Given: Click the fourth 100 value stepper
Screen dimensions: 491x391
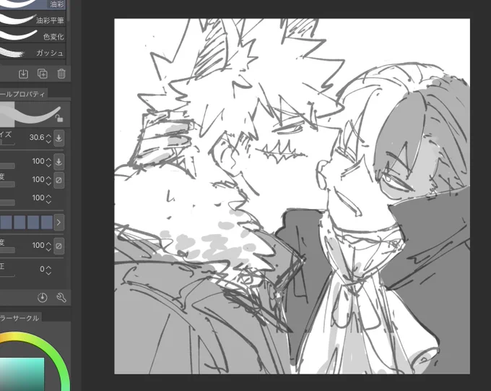Looking at the screenshot, I should [x=48, y=246].
